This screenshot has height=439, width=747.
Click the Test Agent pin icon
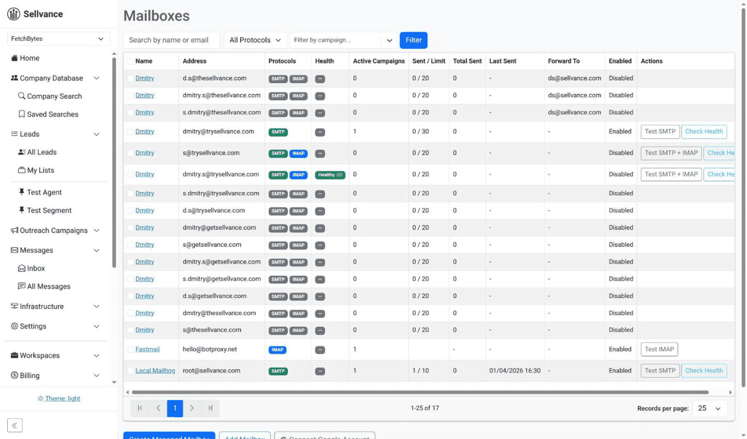(x=22, y=192)
